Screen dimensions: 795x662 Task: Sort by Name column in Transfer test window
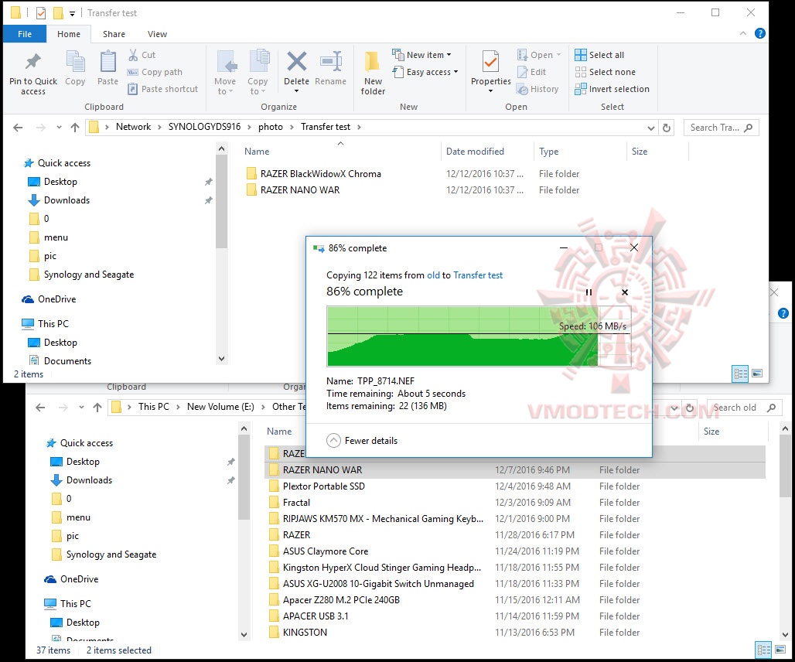pos(257,152)
